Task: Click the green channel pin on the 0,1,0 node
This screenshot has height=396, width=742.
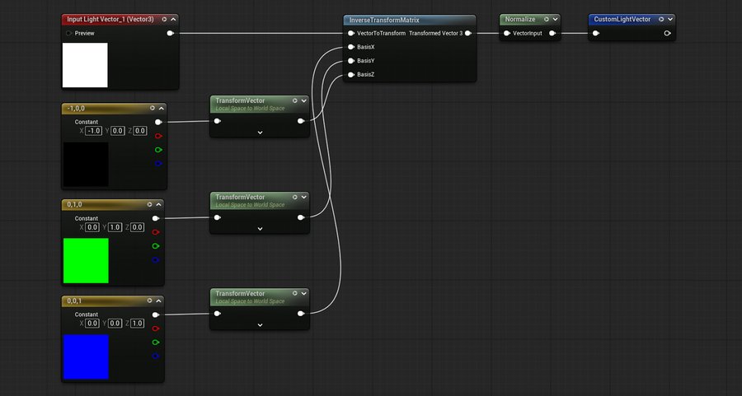Action: click(157, 246)
